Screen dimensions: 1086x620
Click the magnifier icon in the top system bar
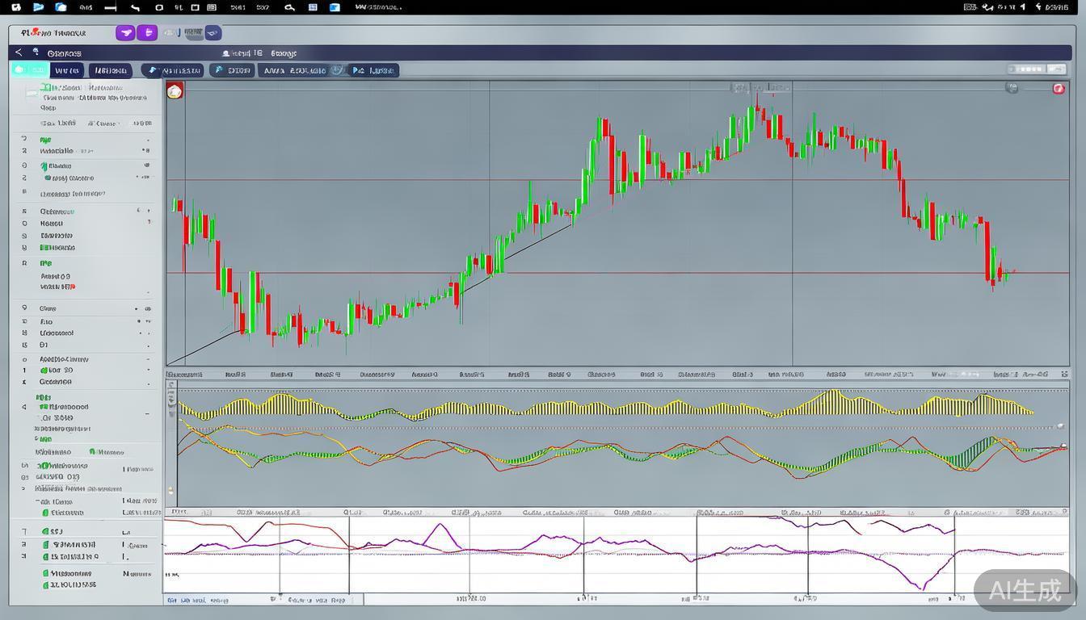click(289, 7)
